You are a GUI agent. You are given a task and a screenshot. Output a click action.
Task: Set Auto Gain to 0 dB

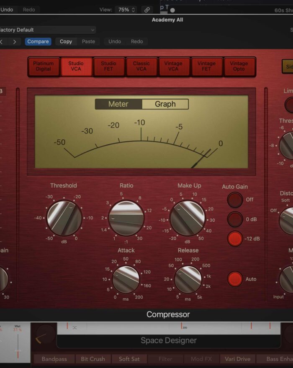(235, 219)
